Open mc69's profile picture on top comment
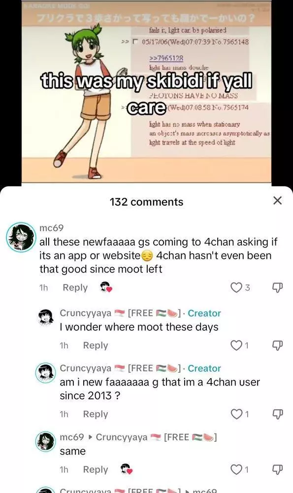The height and width of the screenshot is (493, 293). pos(21,237)
